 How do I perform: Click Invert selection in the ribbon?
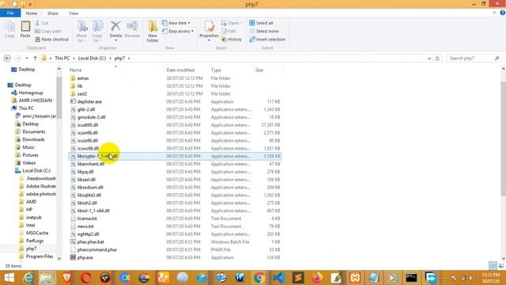point(267,39)
